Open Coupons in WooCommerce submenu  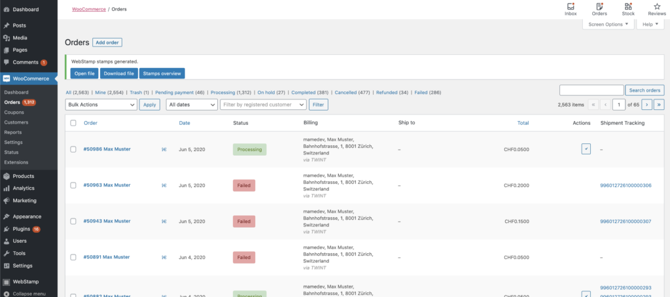(x=13, y=113)
